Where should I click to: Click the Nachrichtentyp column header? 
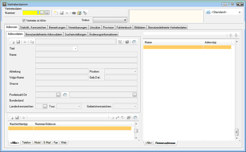[21, 124]
